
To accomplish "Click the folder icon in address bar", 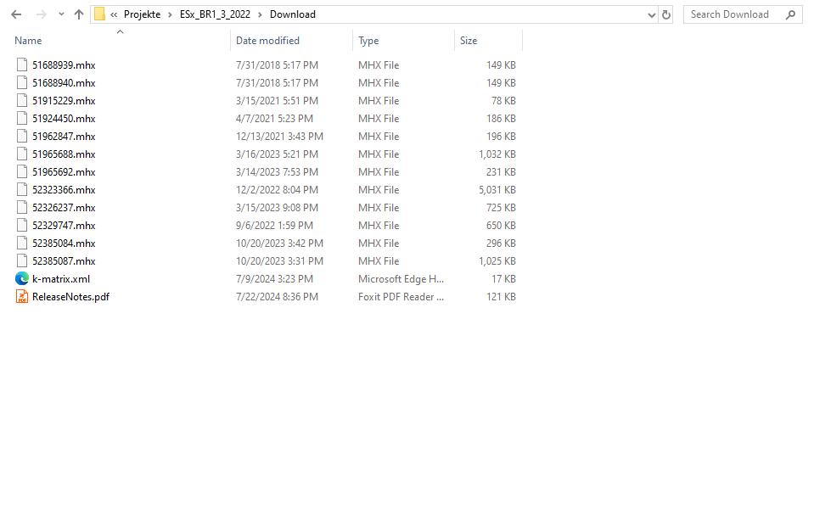I will [99, 14].
